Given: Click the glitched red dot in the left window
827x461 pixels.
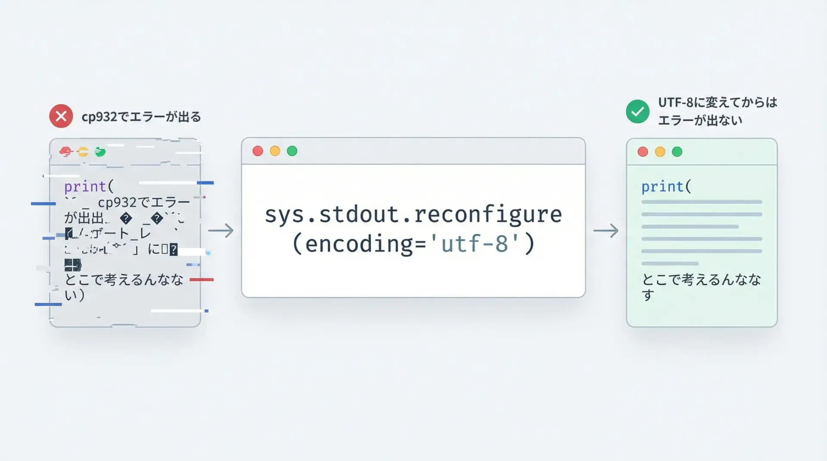Looking at the screenshot, I should point(65,152).
